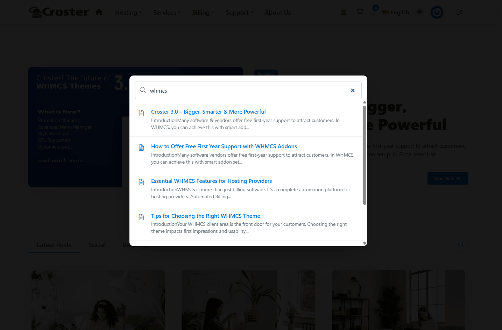The width and height of the screenshot is (502, 330).
Task: Expand the Hosting dropdown menu
Action: coord(129,13)
